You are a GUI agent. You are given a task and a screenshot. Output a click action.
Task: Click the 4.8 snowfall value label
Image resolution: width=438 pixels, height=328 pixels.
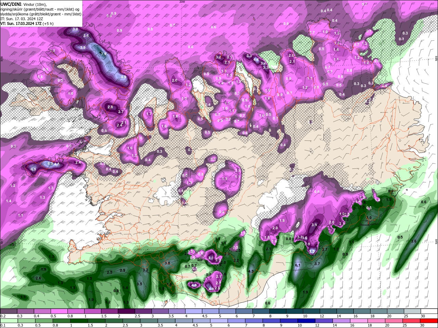(194, 285)
